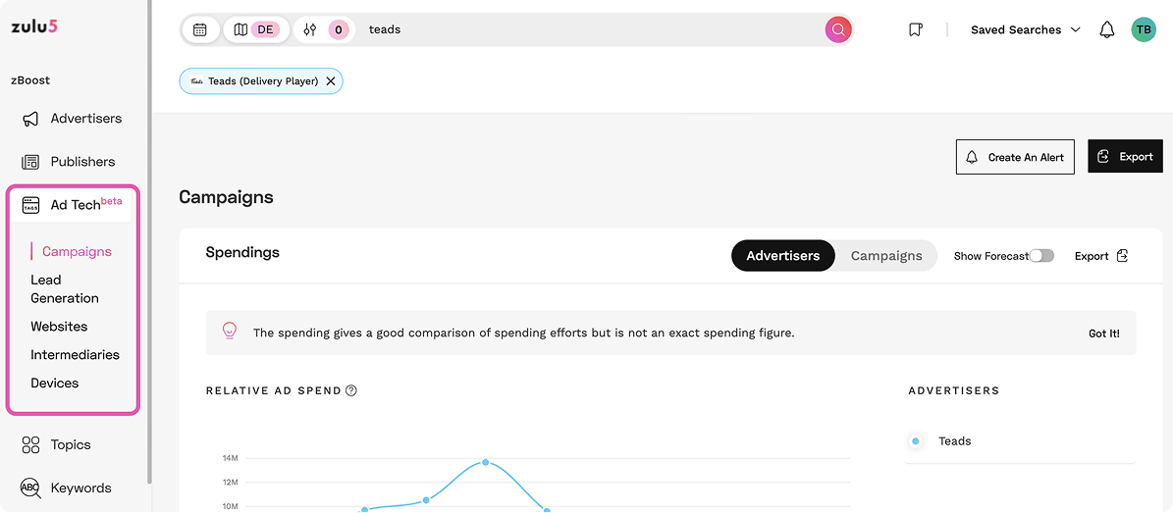1173x513 pixels.
Task: Open Intermediaries sidebar item
Action: (75, 355)
